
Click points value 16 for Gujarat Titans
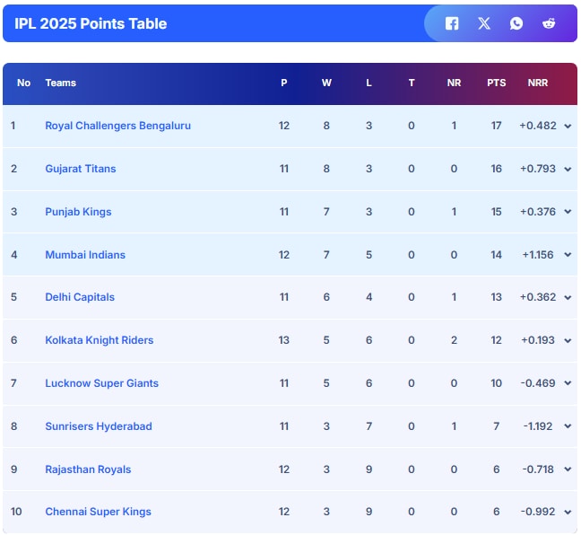click(496, 169)
